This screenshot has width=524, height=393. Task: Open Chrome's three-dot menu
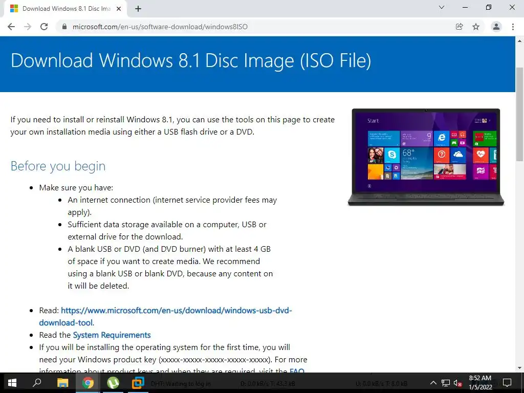click(513, 27)
